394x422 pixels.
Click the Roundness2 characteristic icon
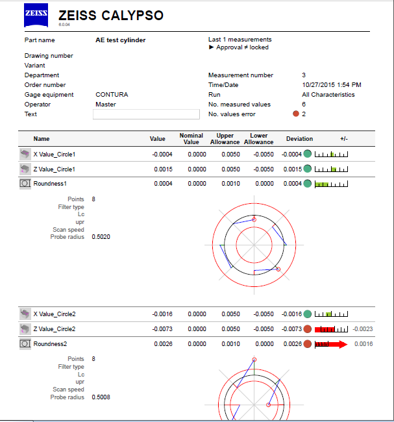pyautogui.click(x=25, y=343)
